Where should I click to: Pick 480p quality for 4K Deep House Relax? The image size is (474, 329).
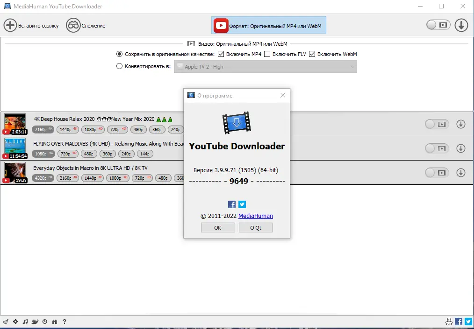tap(138, 129)
